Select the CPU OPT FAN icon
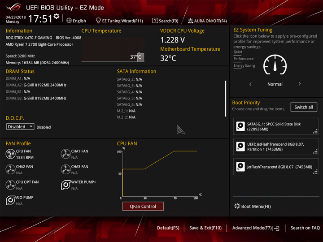 point(10,185)
